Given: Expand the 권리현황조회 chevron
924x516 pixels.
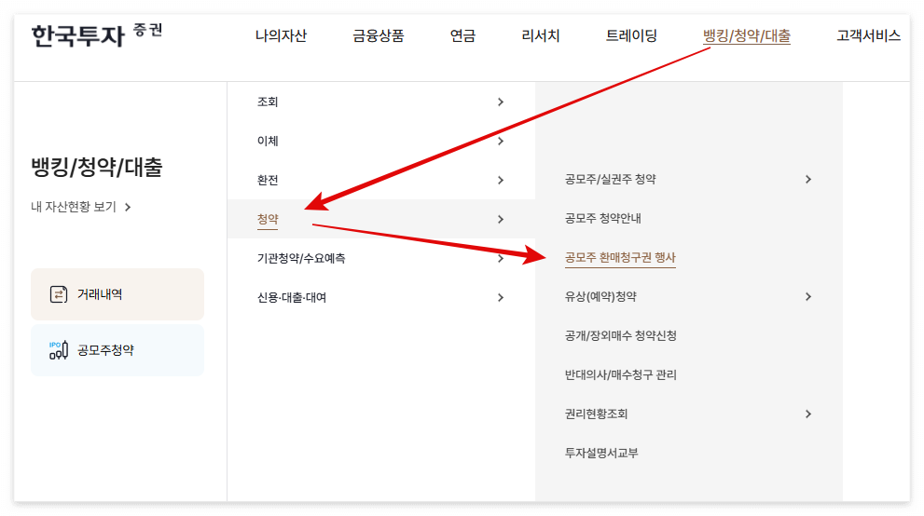Looking at the screenshot, I should click(807, 414).
